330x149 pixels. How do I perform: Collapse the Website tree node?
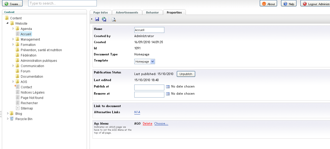point(7,23)
